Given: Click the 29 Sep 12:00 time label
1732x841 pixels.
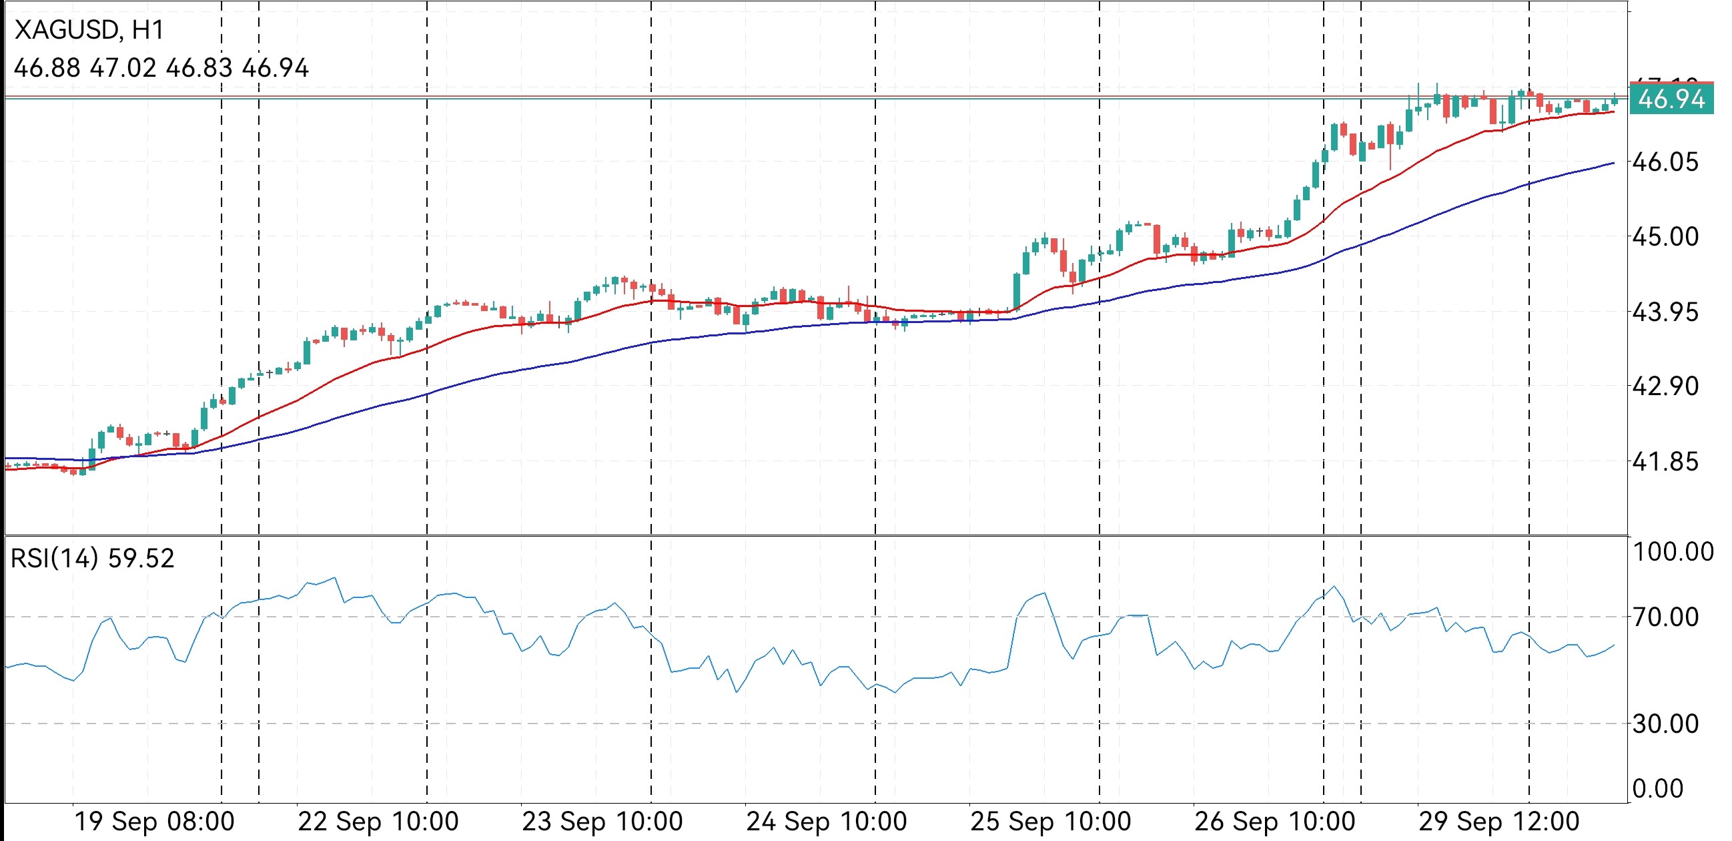Looking at the screenshot, I should pyautogui.click(x=1498, y=822).
